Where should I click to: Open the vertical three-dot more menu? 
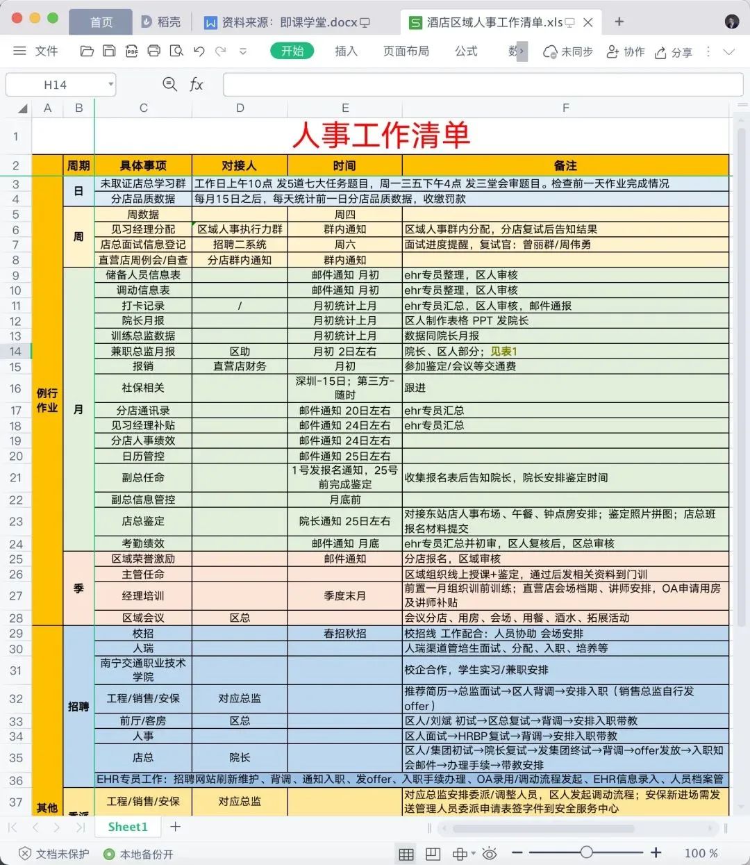click(708, 51)
